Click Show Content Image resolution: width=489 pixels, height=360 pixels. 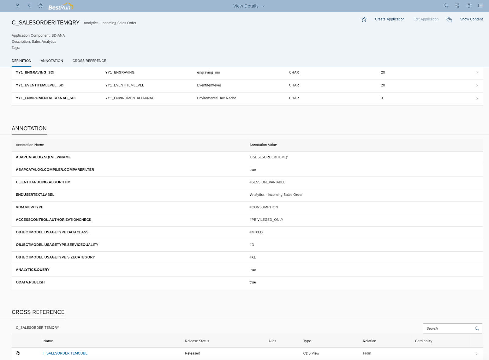(471, 19)
